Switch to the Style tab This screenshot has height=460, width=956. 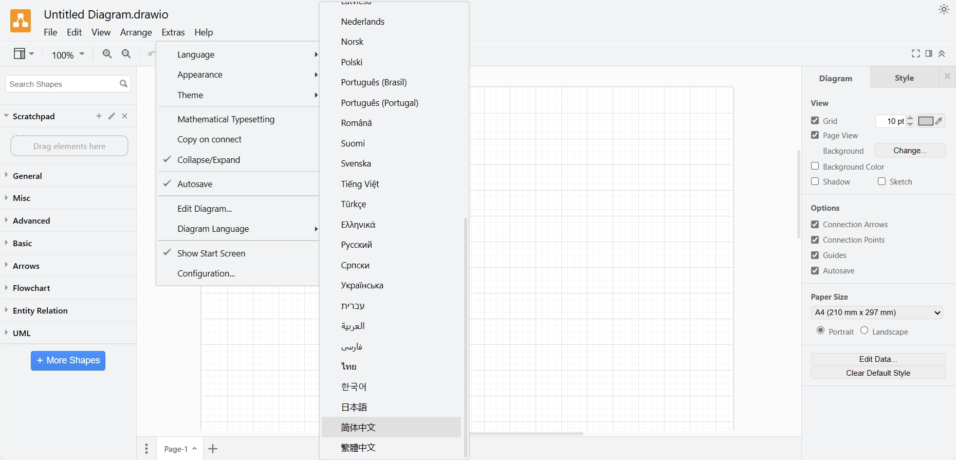(x=904, y=78)
